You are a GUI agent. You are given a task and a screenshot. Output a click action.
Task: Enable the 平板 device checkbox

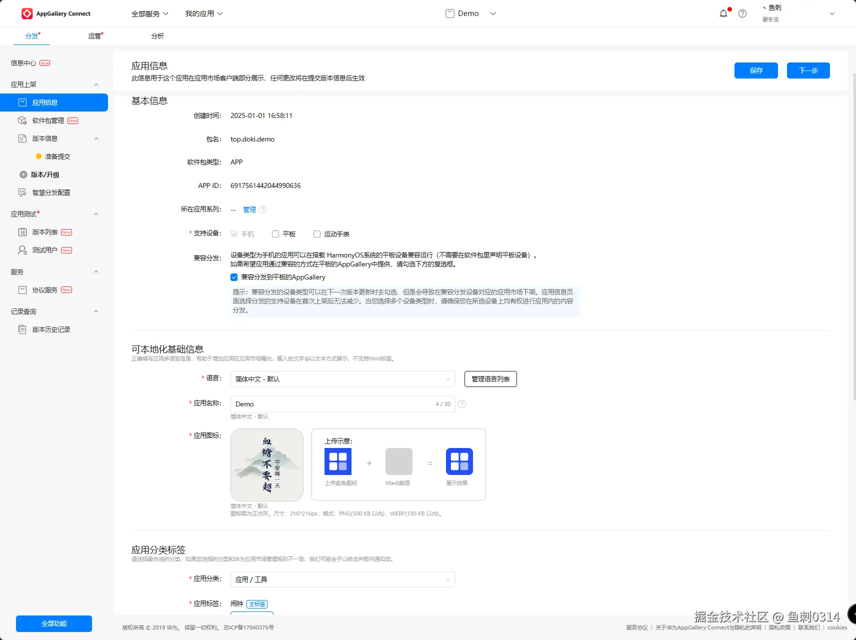(275, 234)
